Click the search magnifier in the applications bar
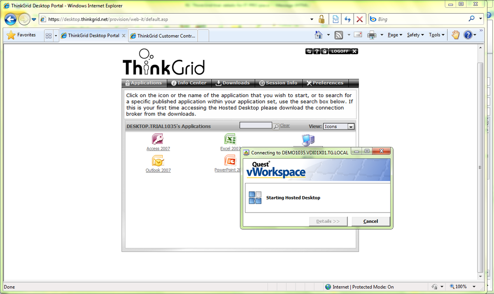The image size is (494, 294). pos(275,125)
